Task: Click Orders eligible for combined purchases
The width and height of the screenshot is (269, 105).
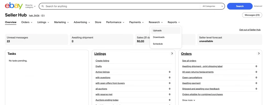Action: pos(203,95)
